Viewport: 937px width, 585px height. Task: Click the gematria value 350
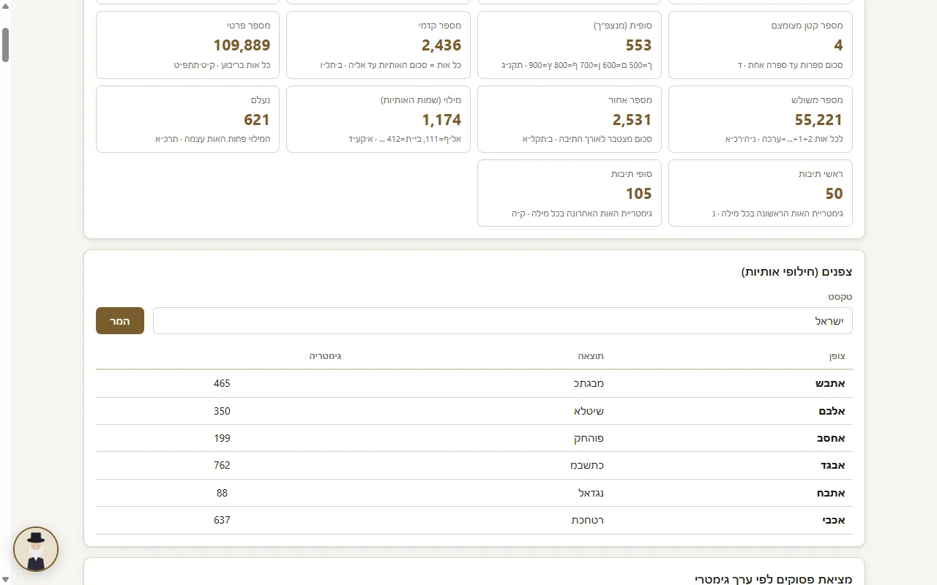pyautogui.click(x=222, y=411)
